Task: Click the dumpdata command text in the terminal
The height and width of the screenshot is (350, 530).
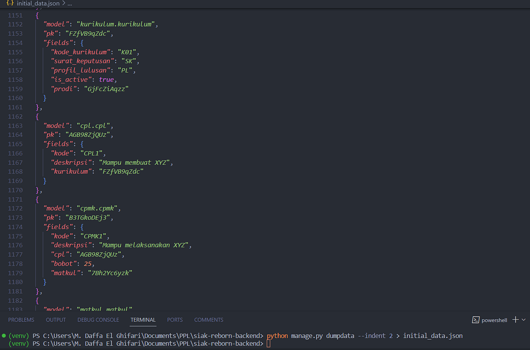Action: [340, 335]
